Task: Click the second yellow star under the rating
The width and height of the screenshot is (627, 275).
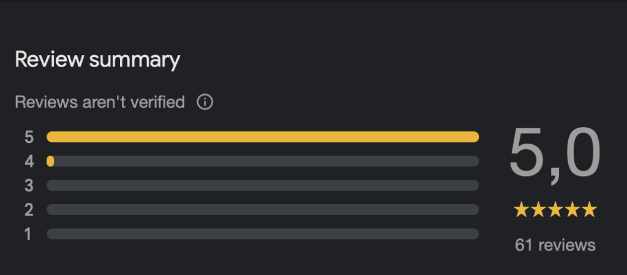Action: coord(538,210)
